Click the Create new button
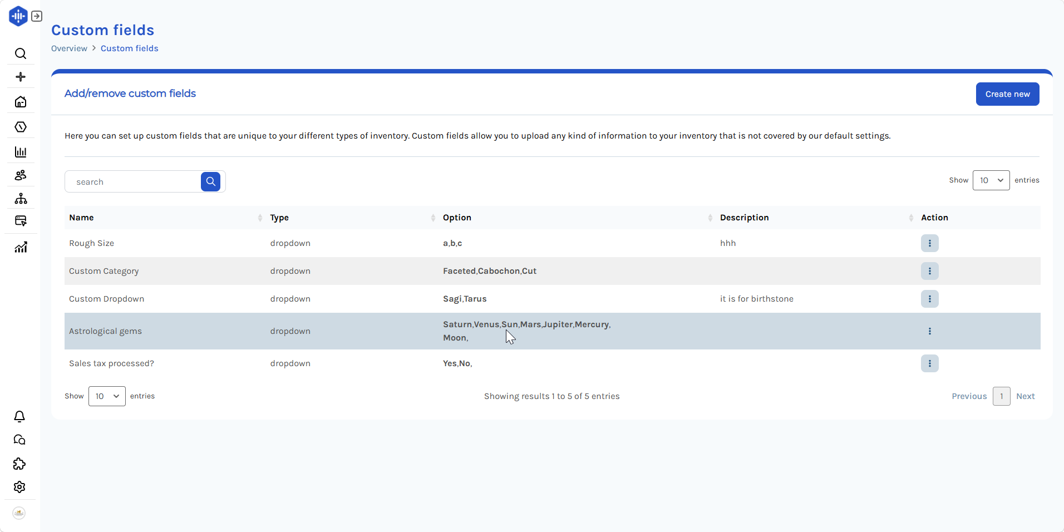 [x=1007, y=94]
